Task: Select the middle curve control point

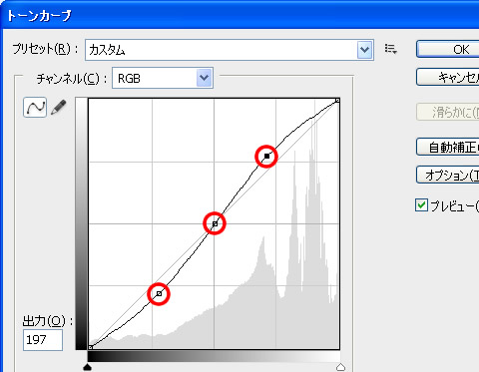Action: click(x=215, y=223)
